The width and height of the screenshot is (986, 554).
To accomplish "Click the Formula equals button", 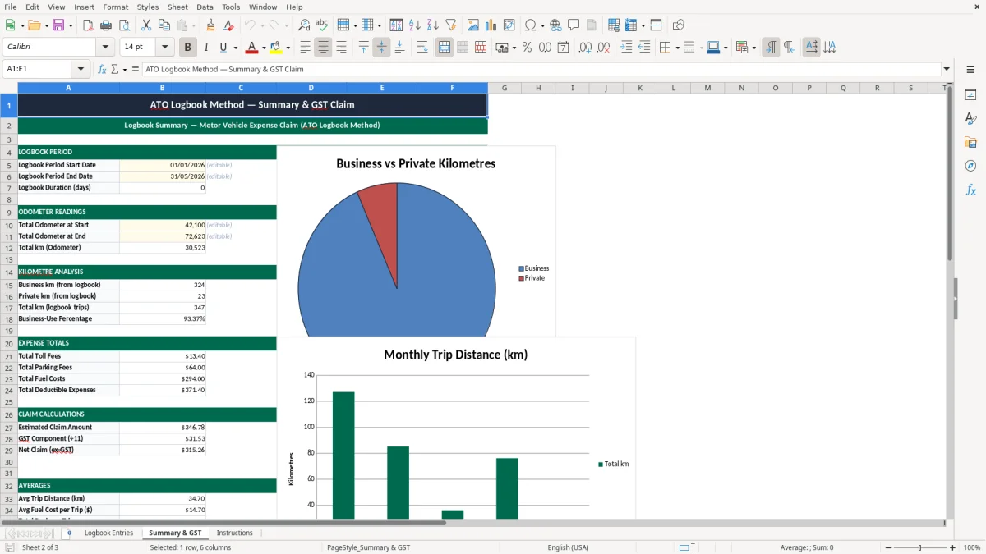I will 136,69.
